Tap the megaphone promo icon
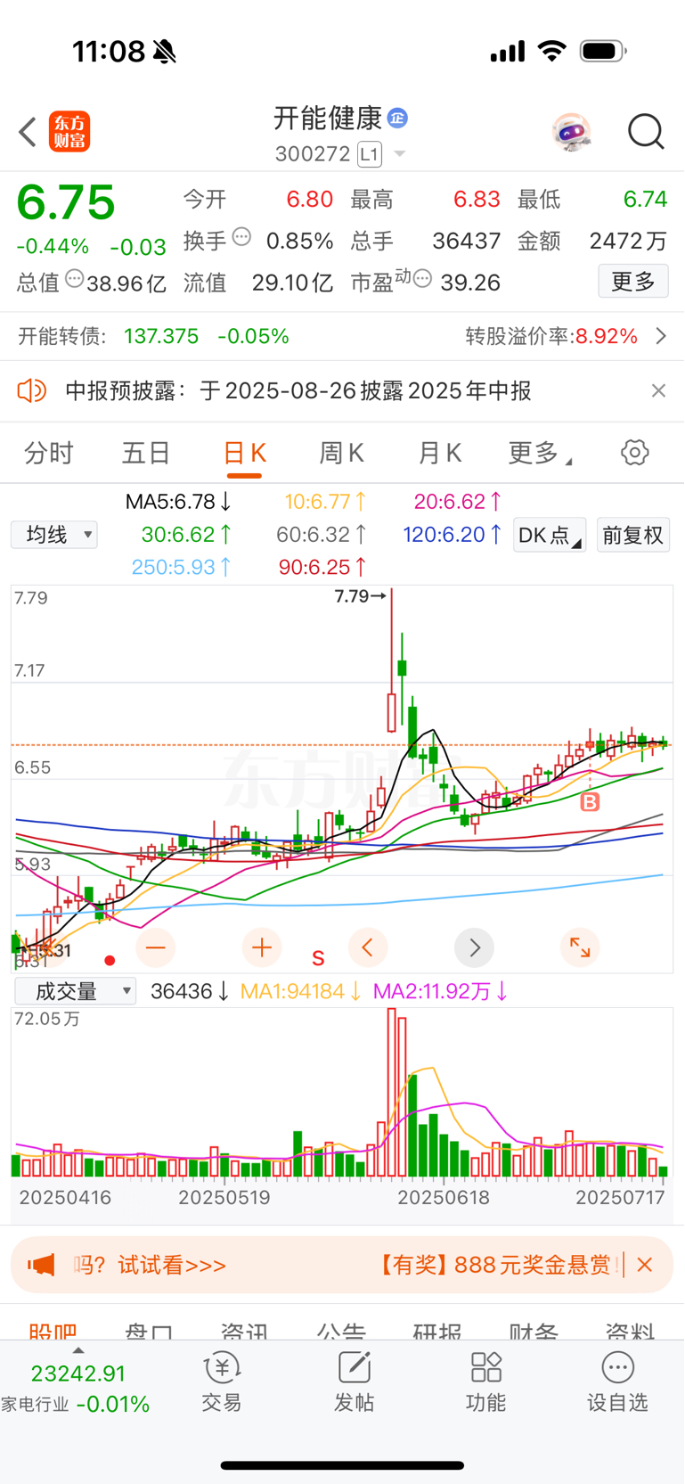This screenshot has height=1484, width=685. click(41, 1265)
